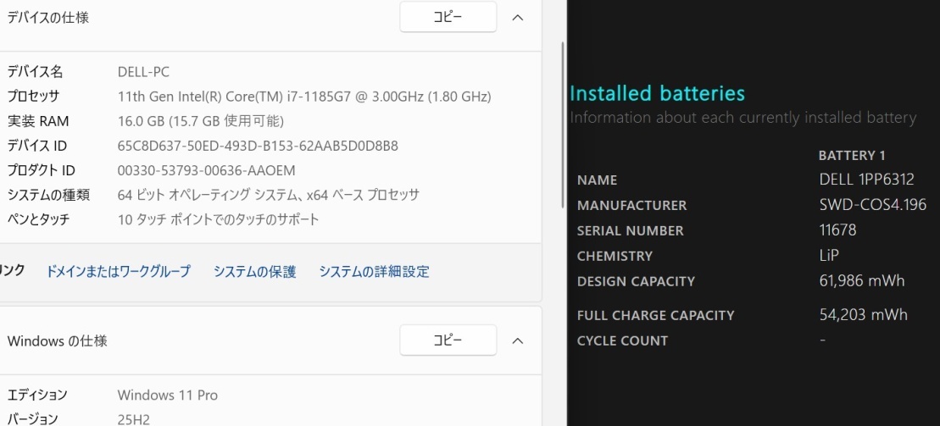Image resolution: width=940 pixels, height=426 pixels.
Task: Open the ドメインまたはワークグループ link
Action: pos(118,272)
